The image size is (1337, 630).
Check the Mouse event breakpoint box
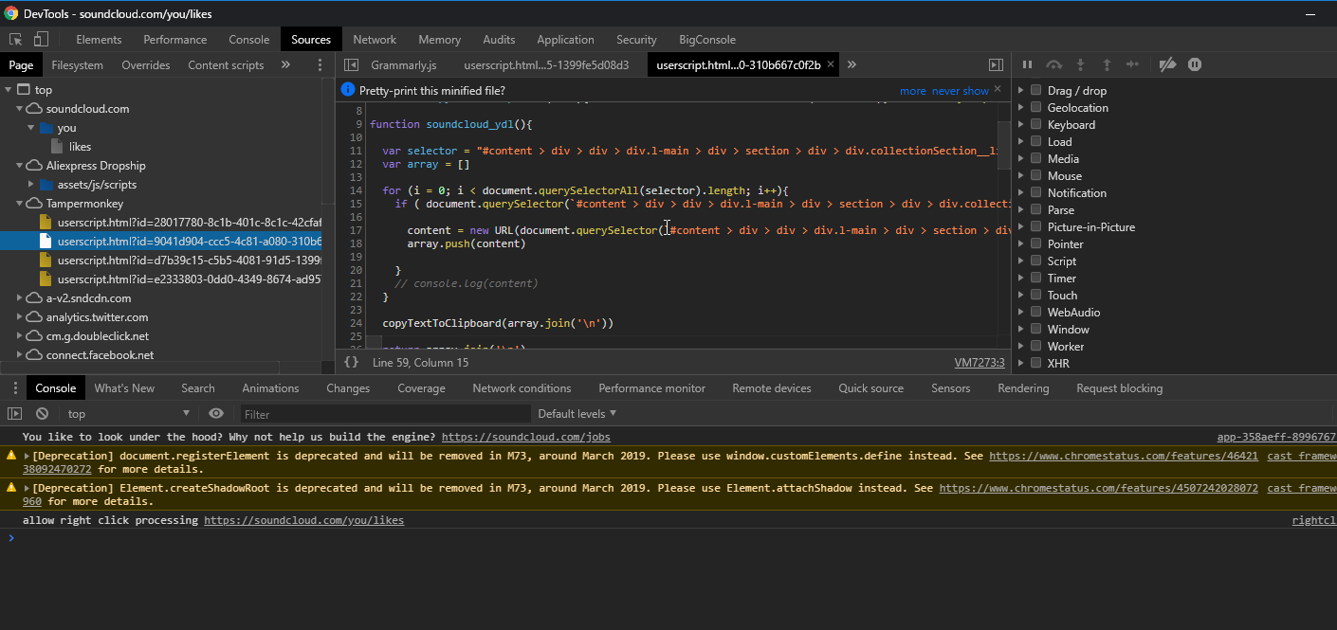tap(1035, 176)
